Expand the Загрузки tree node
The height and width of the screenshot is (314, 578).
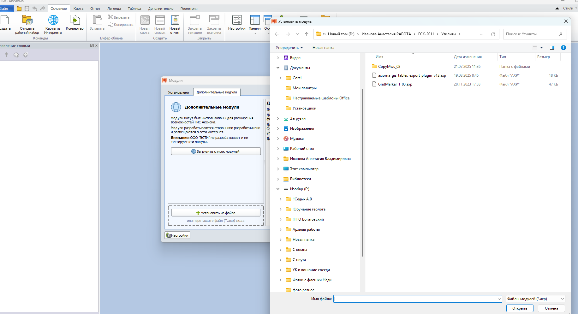(x=278, y=118)
